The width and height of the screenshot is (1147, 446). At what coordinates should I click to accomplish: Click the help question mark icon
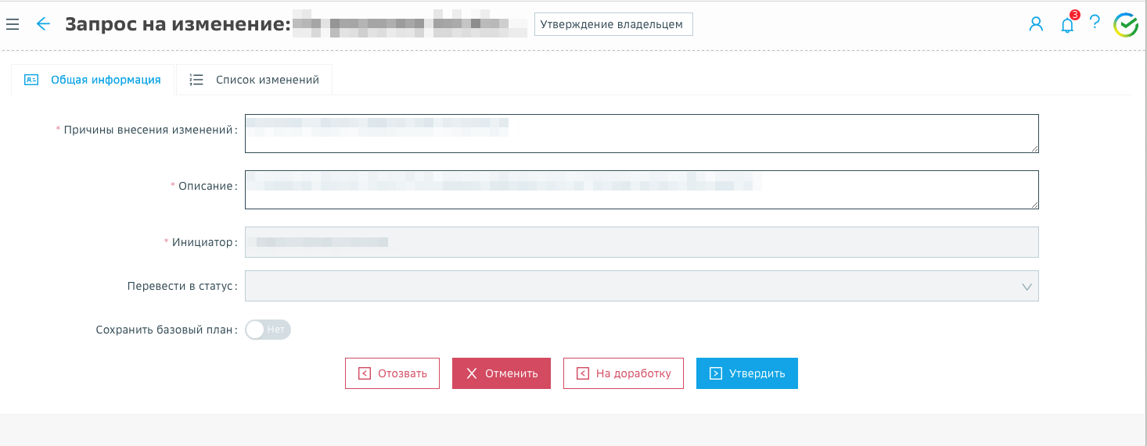[1095, 23]
